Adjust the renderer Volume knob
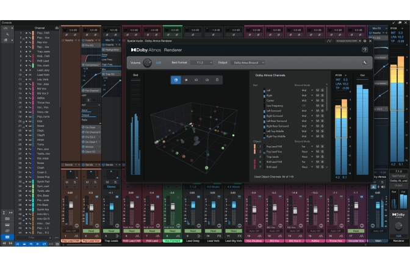410x268 pixels. [148, 63]
